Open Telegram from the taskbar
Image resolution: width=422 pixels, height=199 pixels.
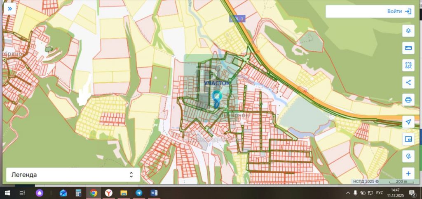point(139,193)
